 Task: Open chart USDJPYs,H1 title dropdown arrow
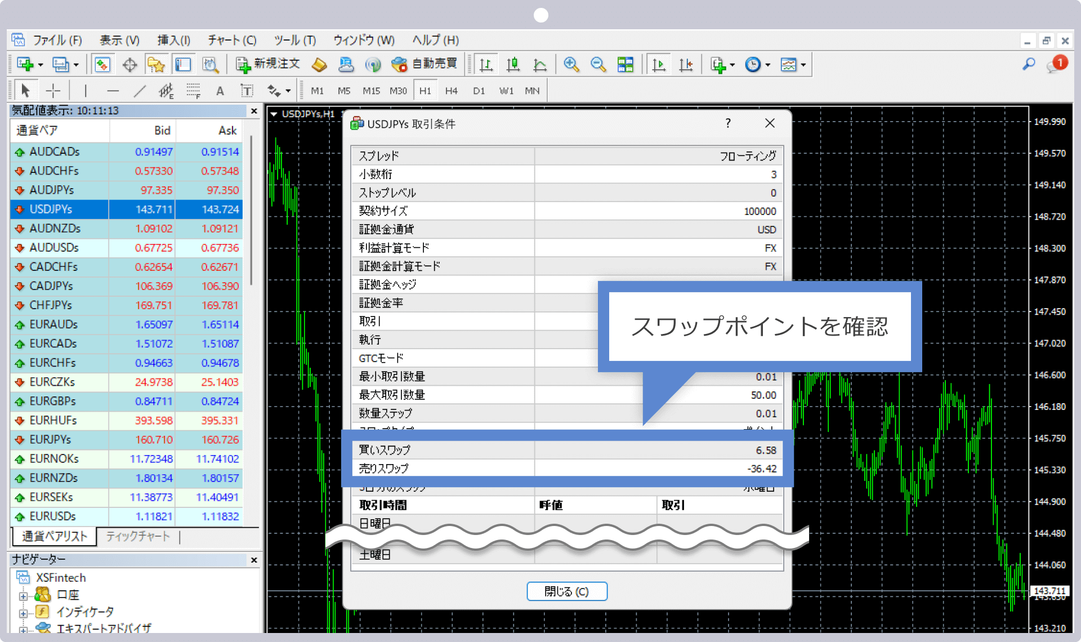(274, 114)
